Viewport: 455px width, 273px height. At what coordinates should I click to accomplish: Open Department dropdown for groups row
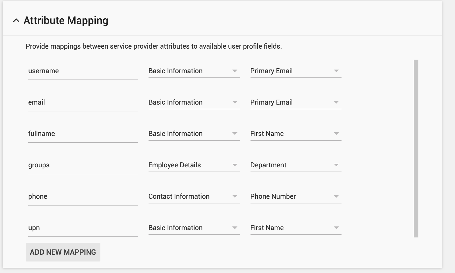pos(295,165)
